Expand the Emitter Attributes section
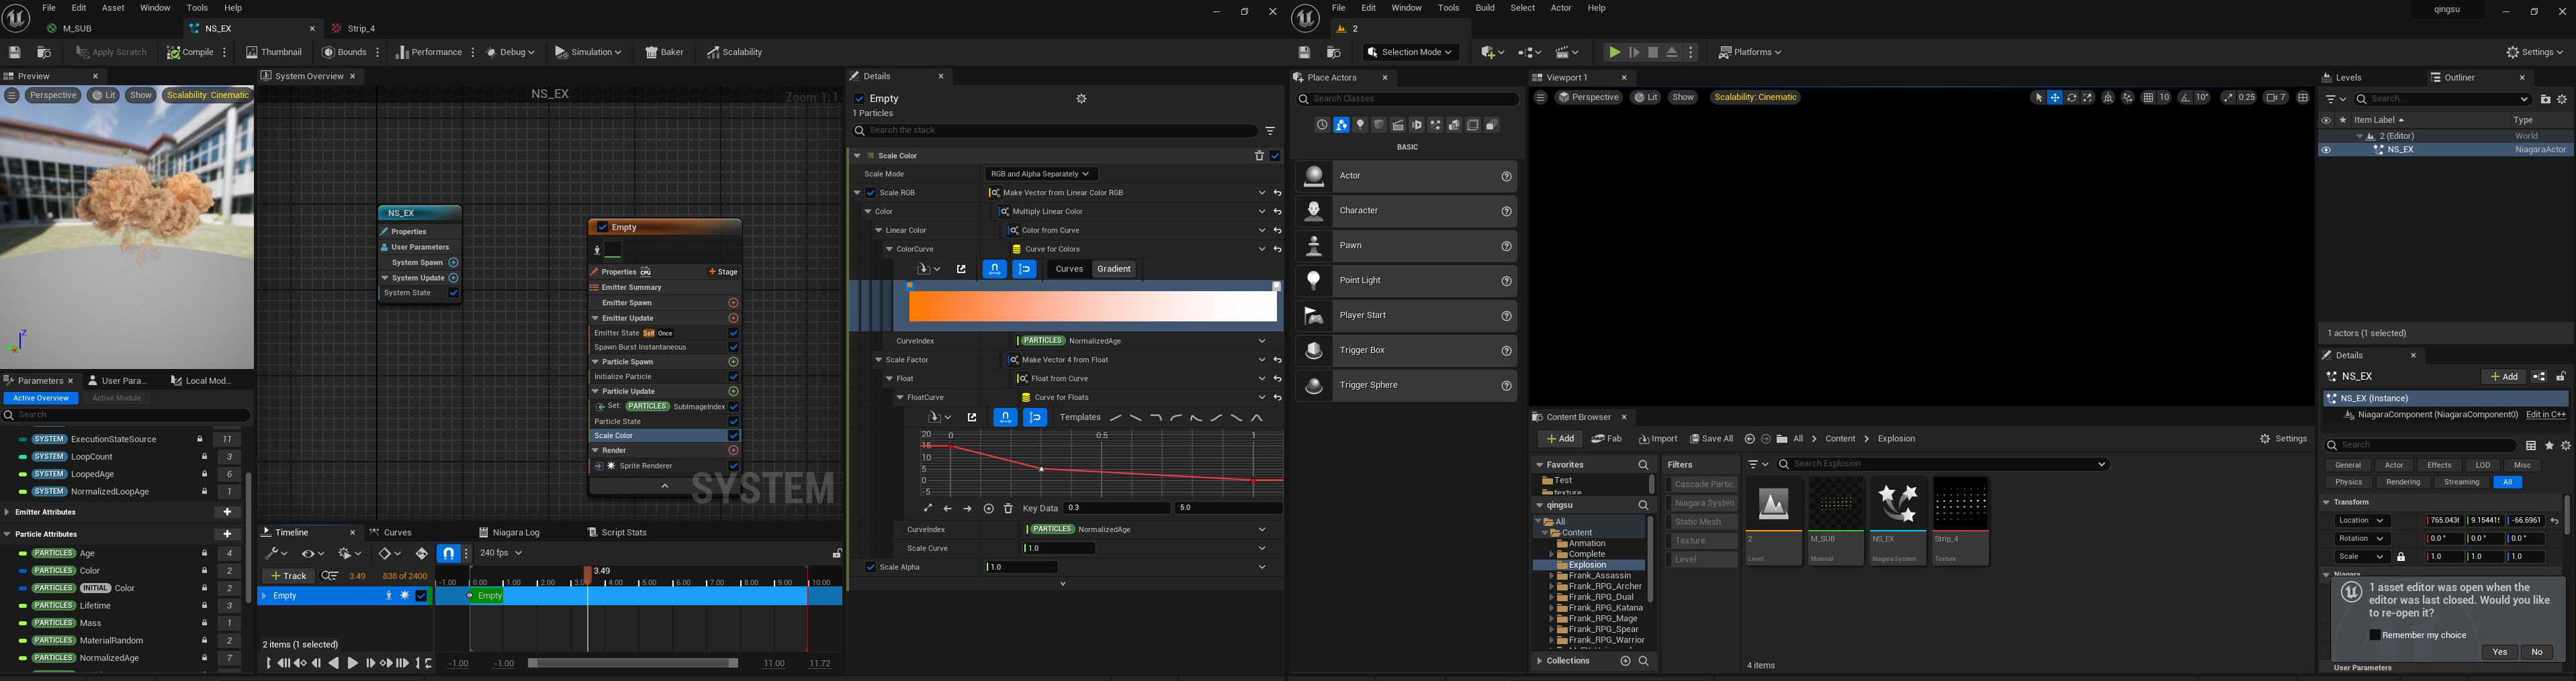This screenshot has width=2576, height=681. 7,512
